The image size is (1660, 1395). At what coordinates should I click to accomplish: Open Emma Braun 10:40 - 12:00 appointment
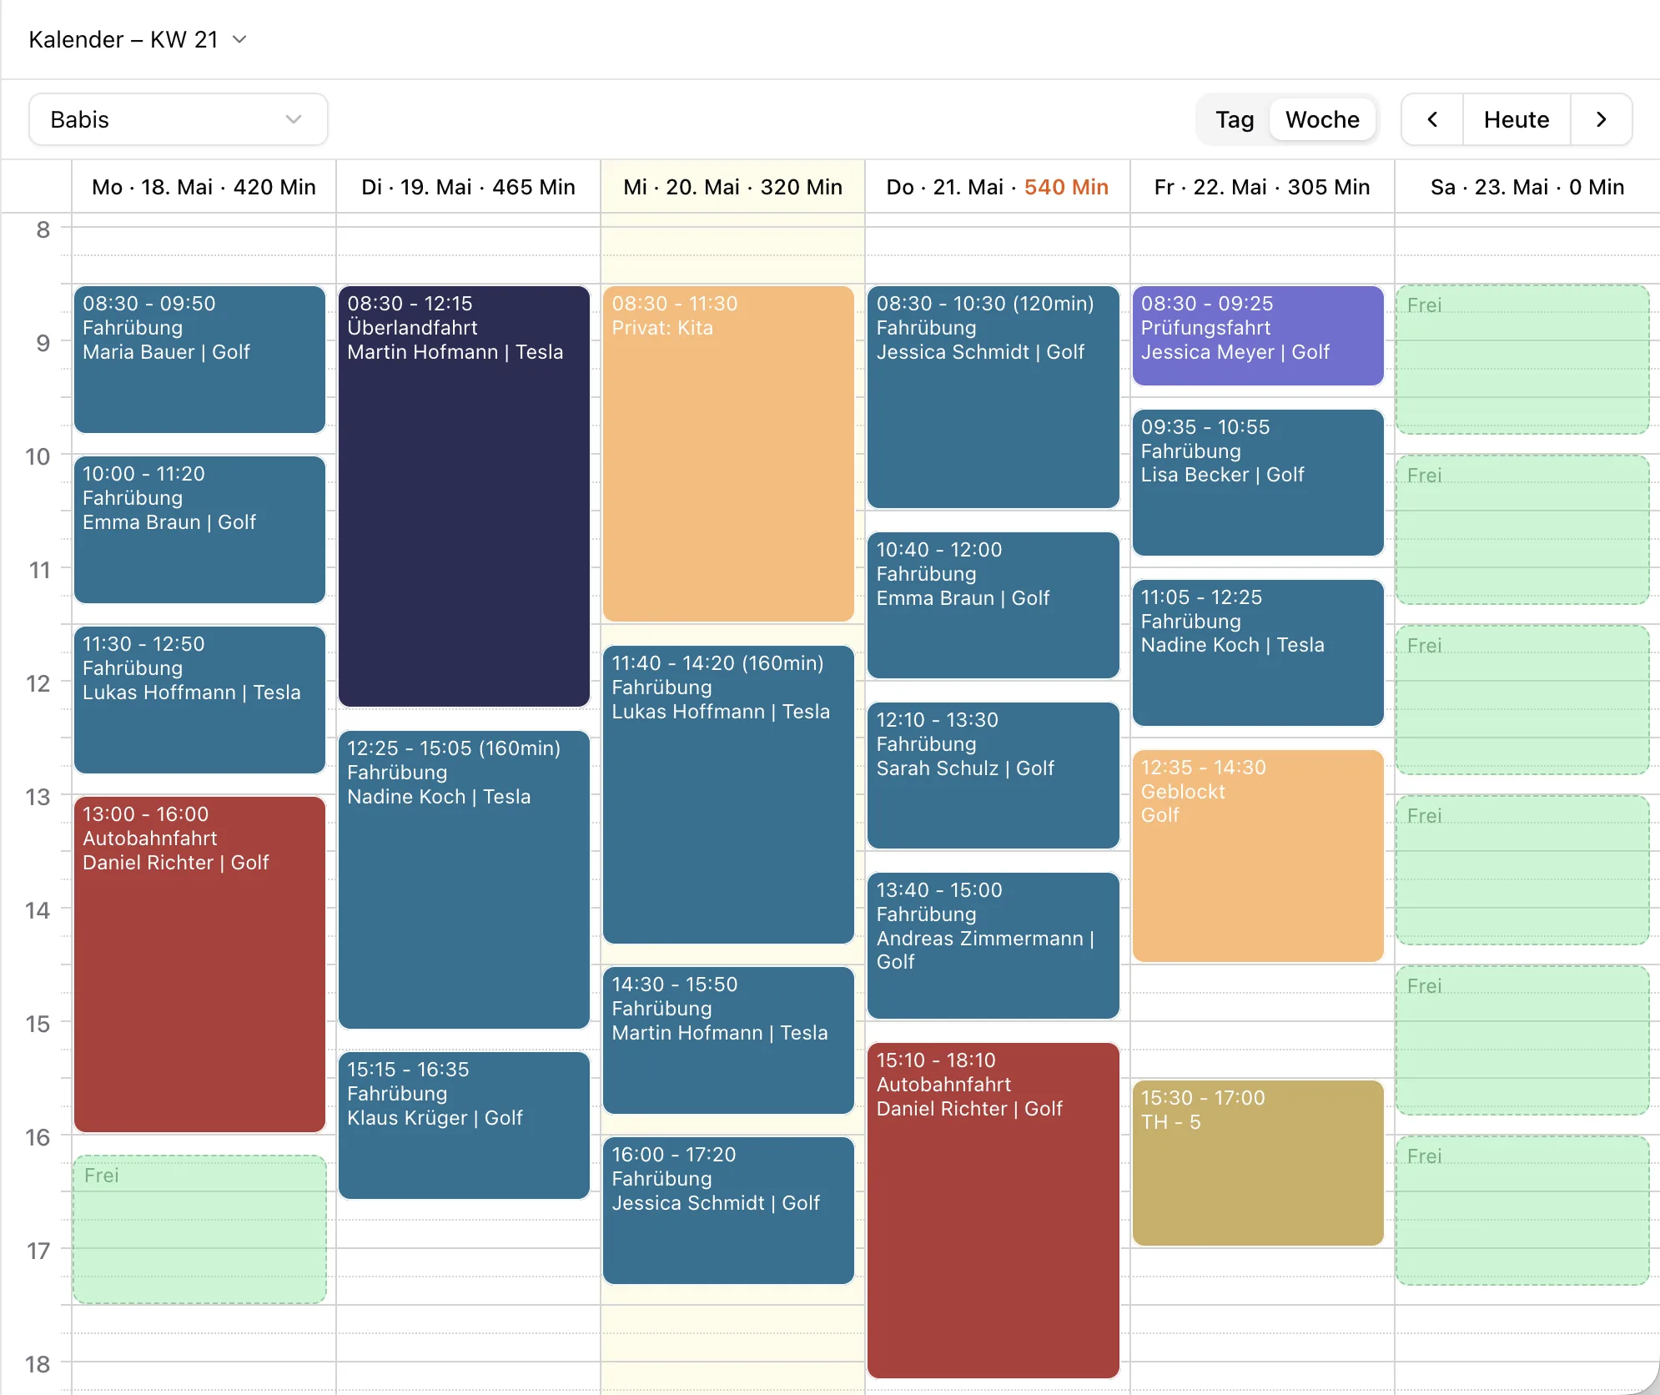[x=993, y=606]
